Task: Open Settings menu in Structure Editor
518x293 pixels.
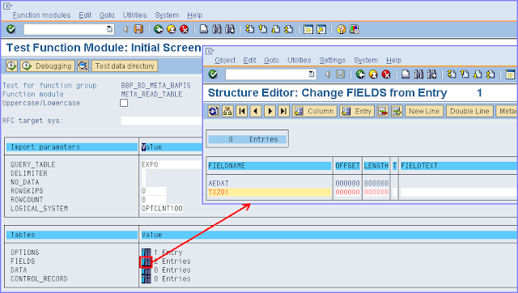Action: pyautogui.click(x=333, y=61)
